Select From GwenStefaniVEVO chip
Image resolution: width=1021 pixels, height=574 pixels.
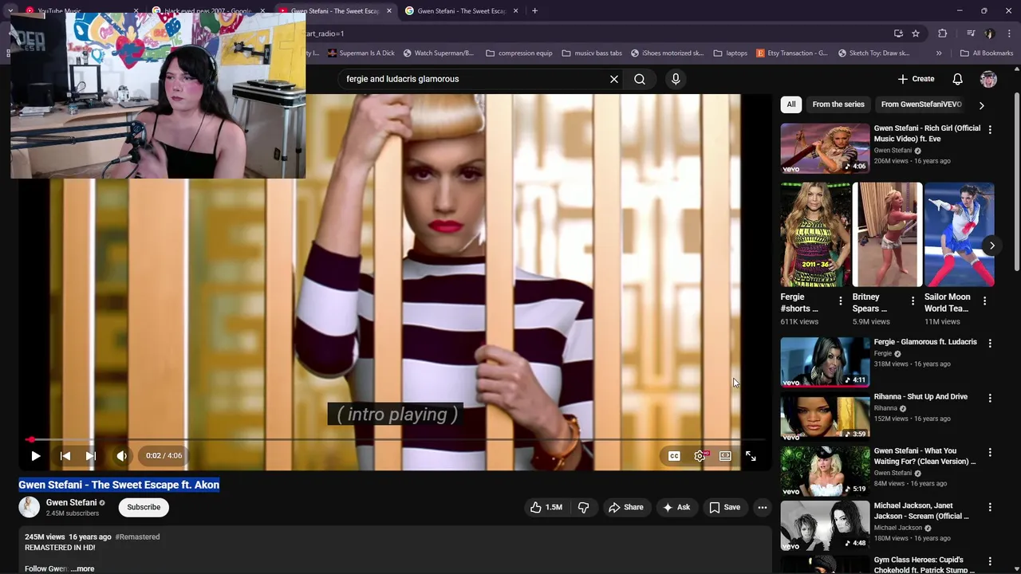click(x=921, y=104)
